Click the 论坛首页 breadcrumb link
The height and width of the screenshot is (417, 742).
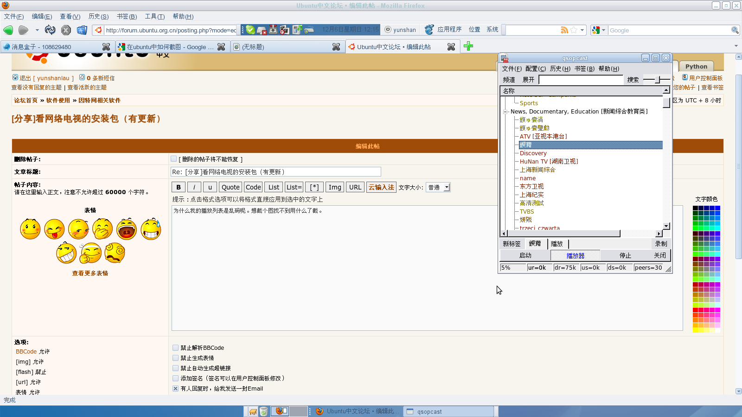pos(26,101)
